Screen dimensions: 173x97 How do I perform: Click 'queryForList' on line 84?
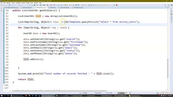click(89, 22)
